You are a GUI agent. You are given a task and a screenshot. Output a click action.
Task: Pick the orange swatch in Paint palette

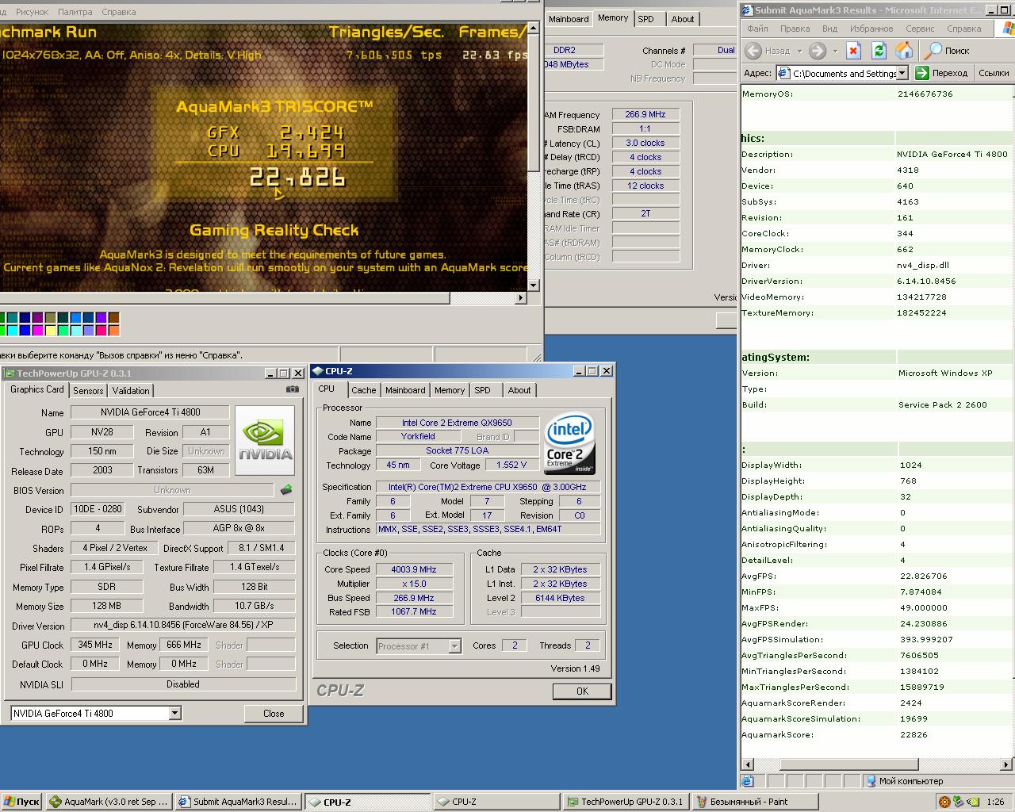[114, 331]
